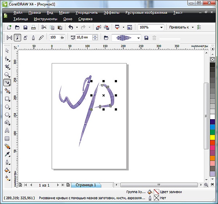This screenshot has width=218, height=204.
Task: Click the Undo arrow button
Action: 70,27
